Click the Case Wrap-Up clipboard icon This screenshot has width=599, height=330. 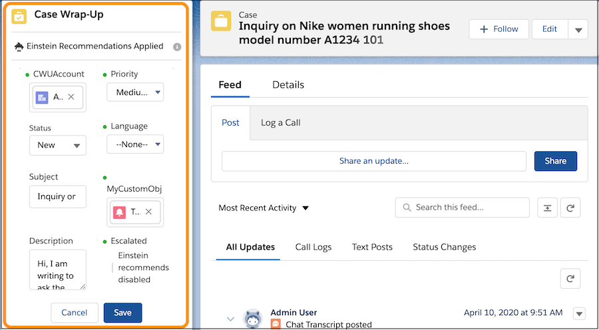(x=19, y=16)
